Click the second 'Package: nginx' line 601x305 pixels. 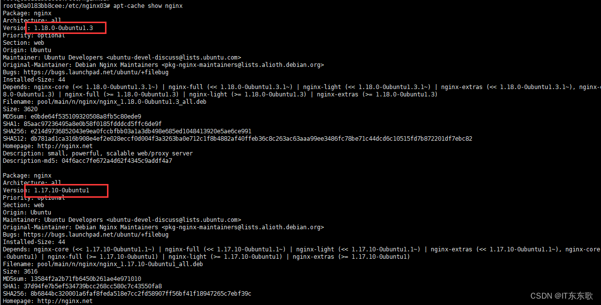(27, 176)
